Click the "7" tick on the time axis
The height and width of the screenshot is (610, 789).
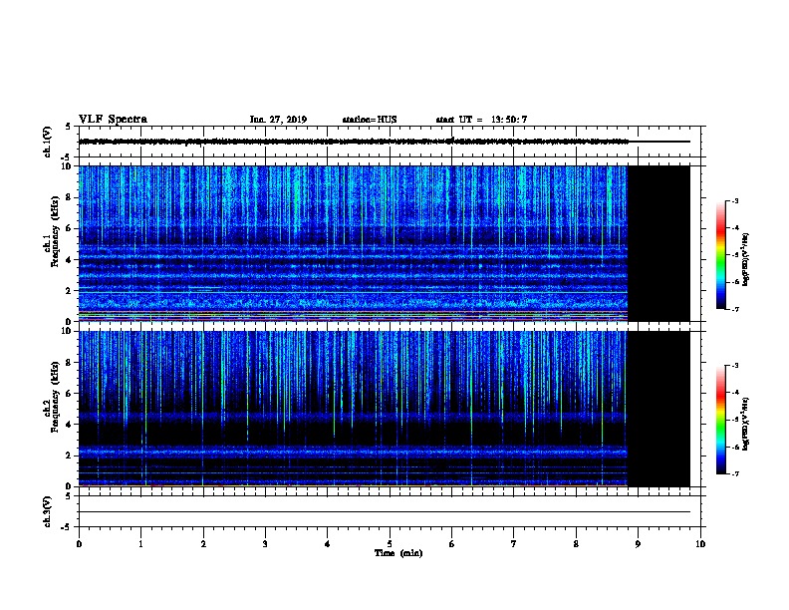pyautogui.click(x=514, y=543)
